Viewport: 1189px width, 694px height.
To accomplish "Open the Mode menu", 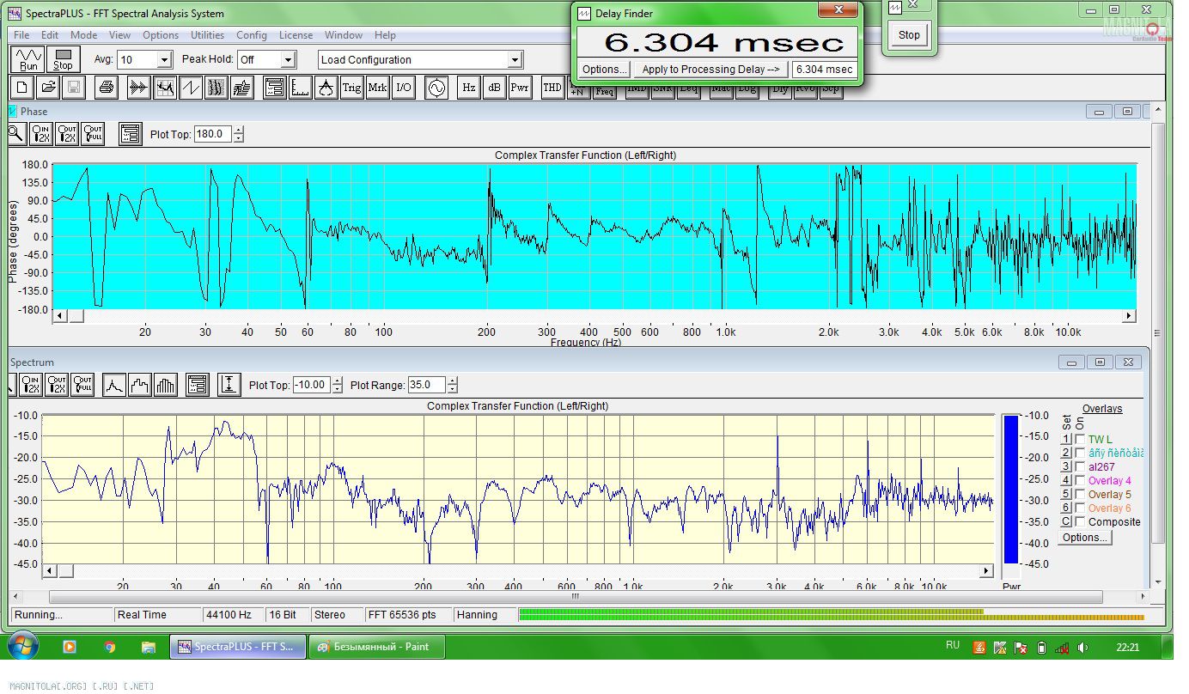I will tap(83, 35).
